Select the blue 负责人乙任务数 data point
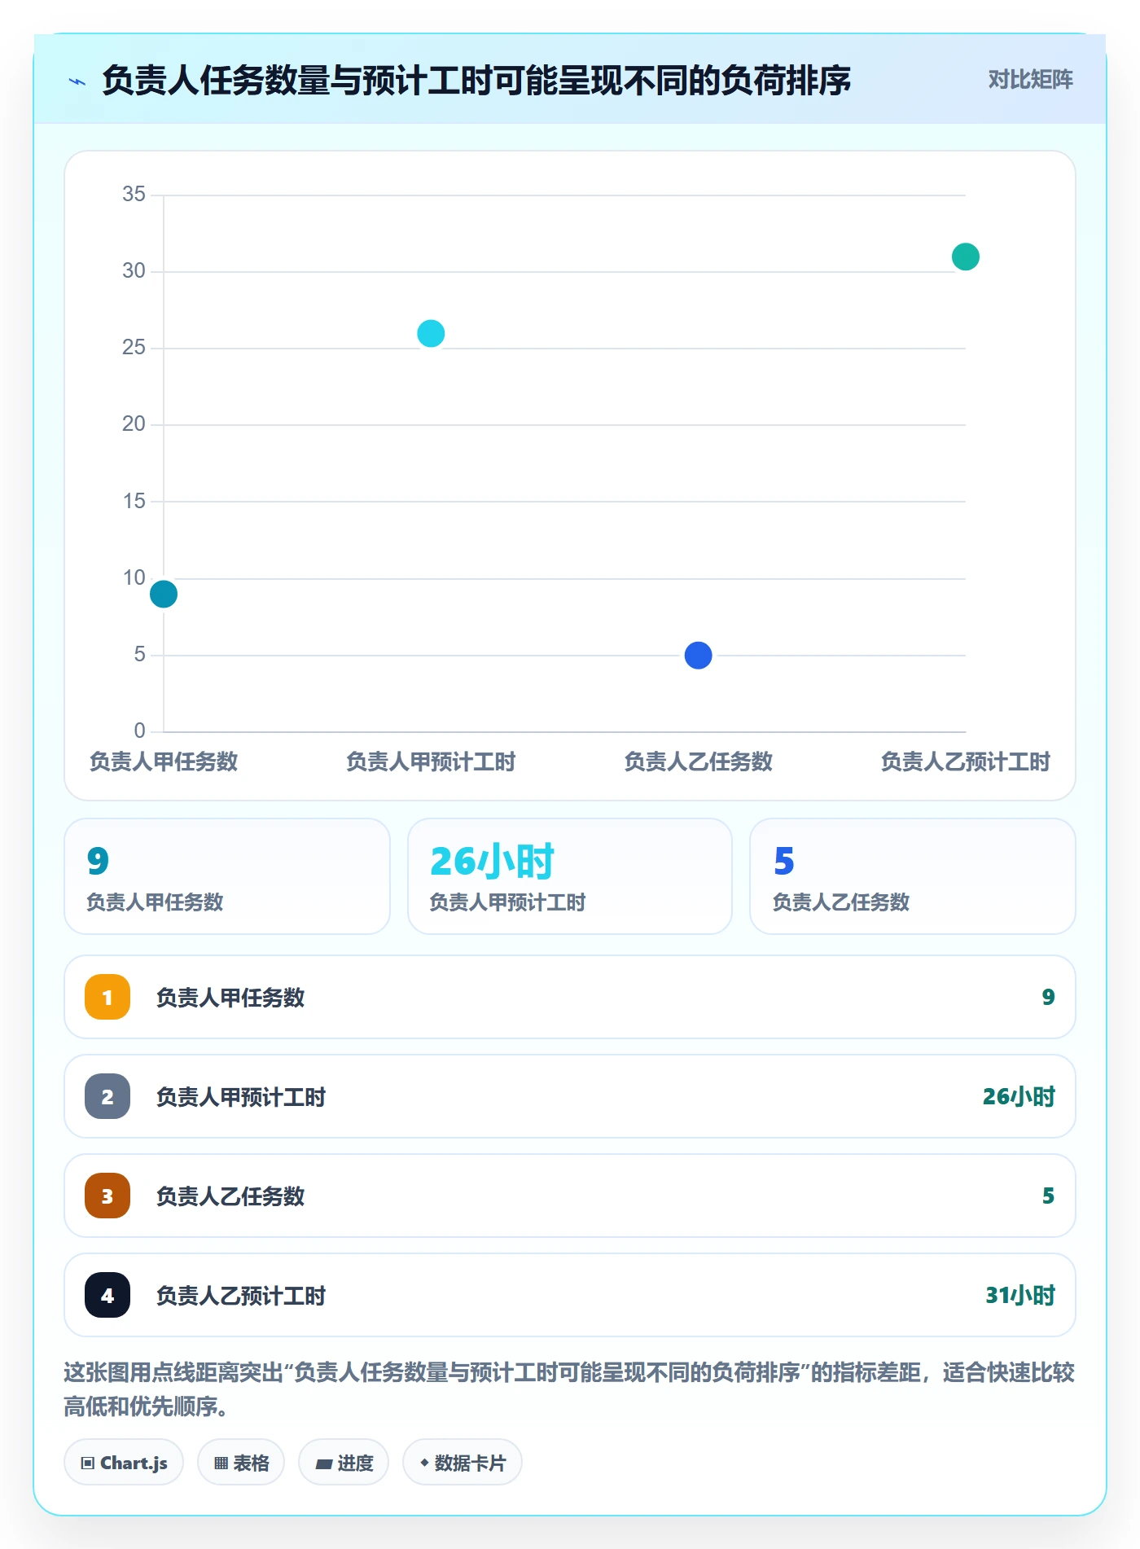 click(x=698, y=655)
